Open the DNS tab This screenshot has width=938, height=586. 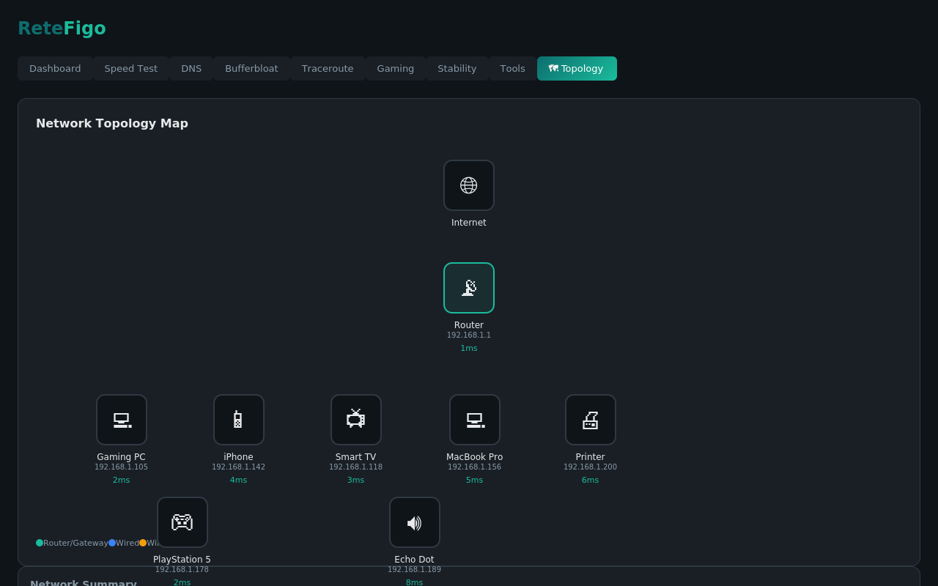coord(191,68)
